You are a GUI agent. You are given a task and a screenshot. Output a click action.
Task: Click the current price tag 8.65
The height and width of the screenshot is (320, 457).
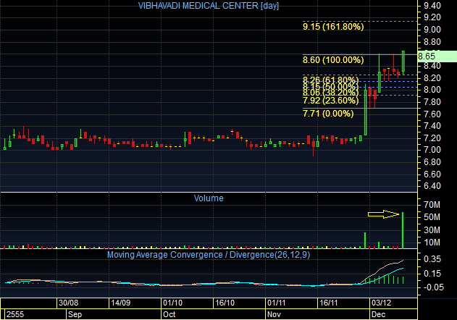(x=437, y=56)
